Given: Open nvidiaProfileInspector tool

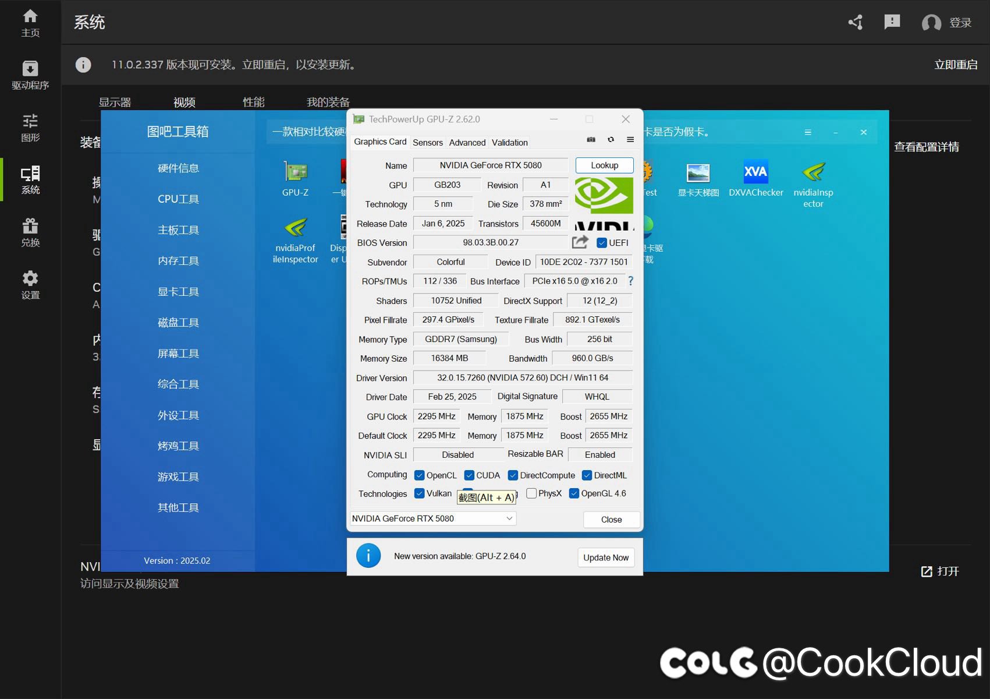Looking at the screenshot, I should 295,239.
